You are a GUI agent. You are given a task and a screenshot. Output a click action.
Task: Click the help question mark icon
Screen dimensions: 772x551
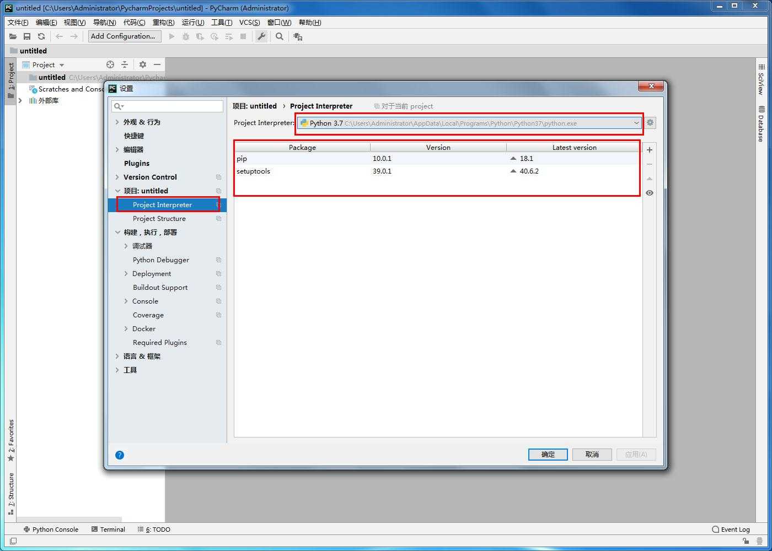pyautogui.click(x=120, y=455)
